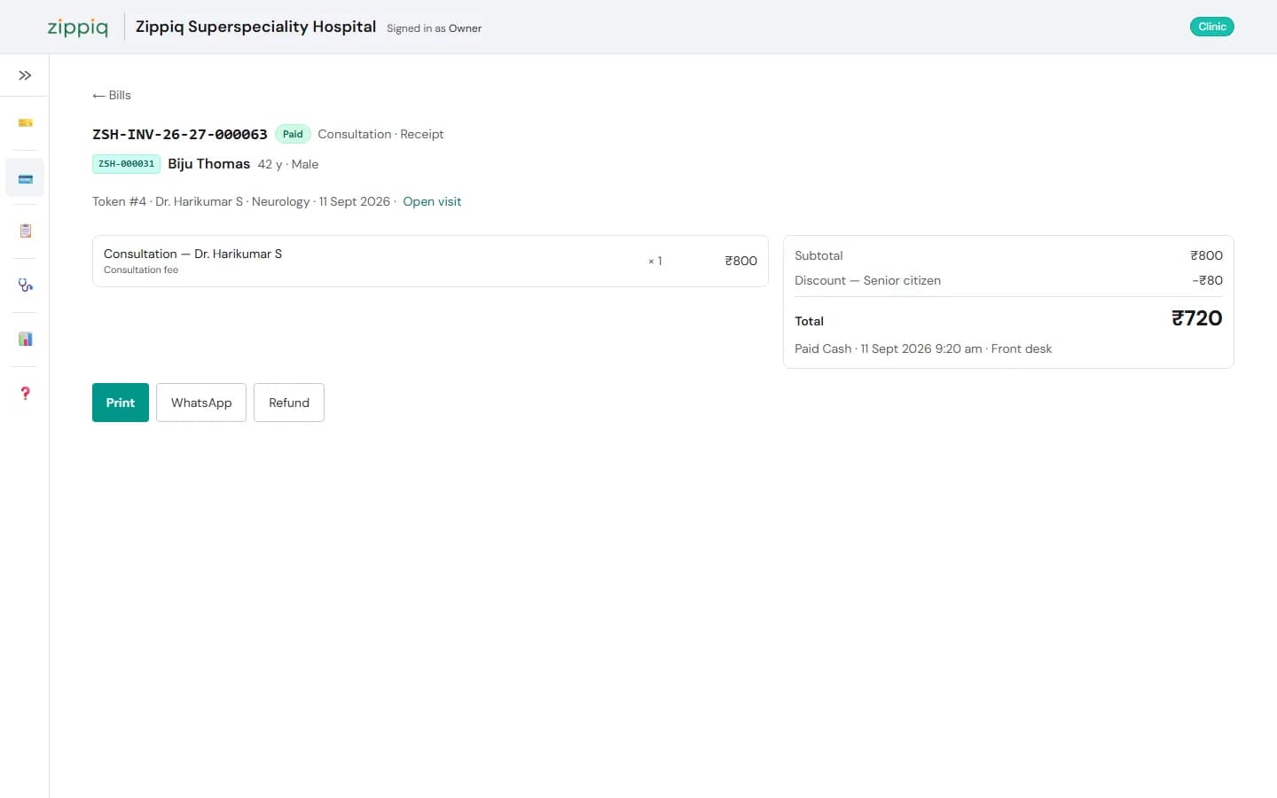Image resolution: width=1277 pixels, height=798 pixels.
Task: Click the Paid Cash payment details line
Action: tap(923, 348)
